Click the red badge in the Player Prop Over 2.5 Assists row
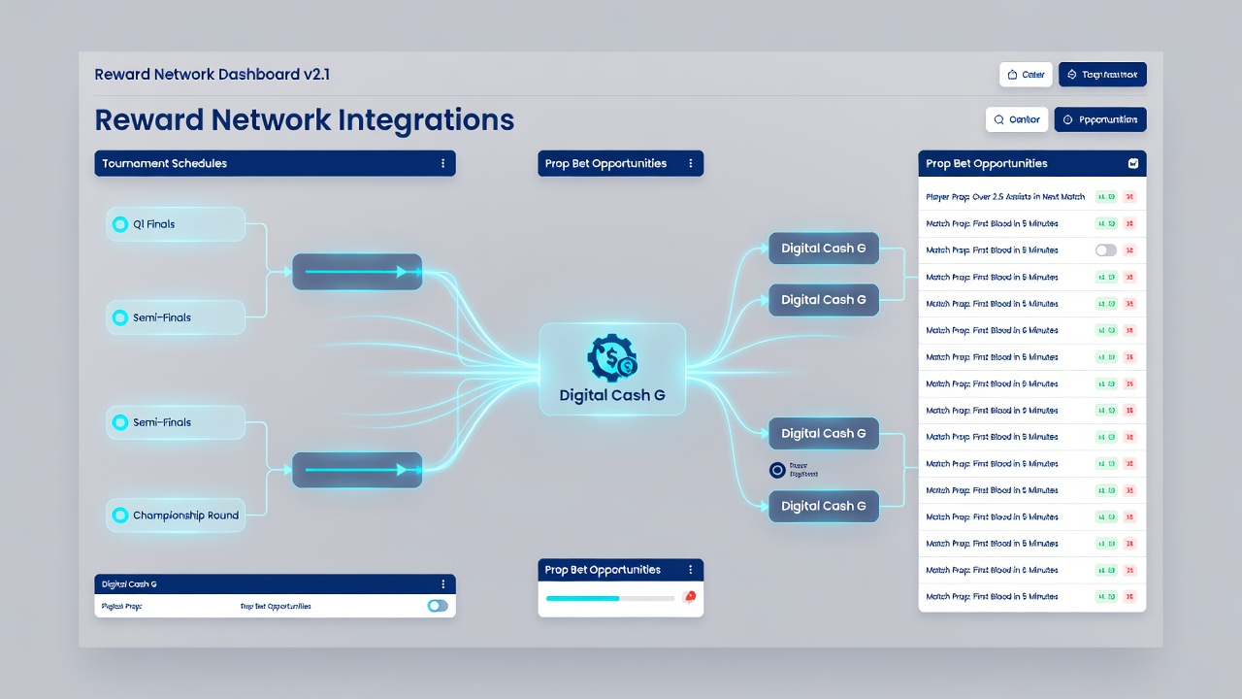This screenshot has width=1242, height=699. click(1129, 197)
